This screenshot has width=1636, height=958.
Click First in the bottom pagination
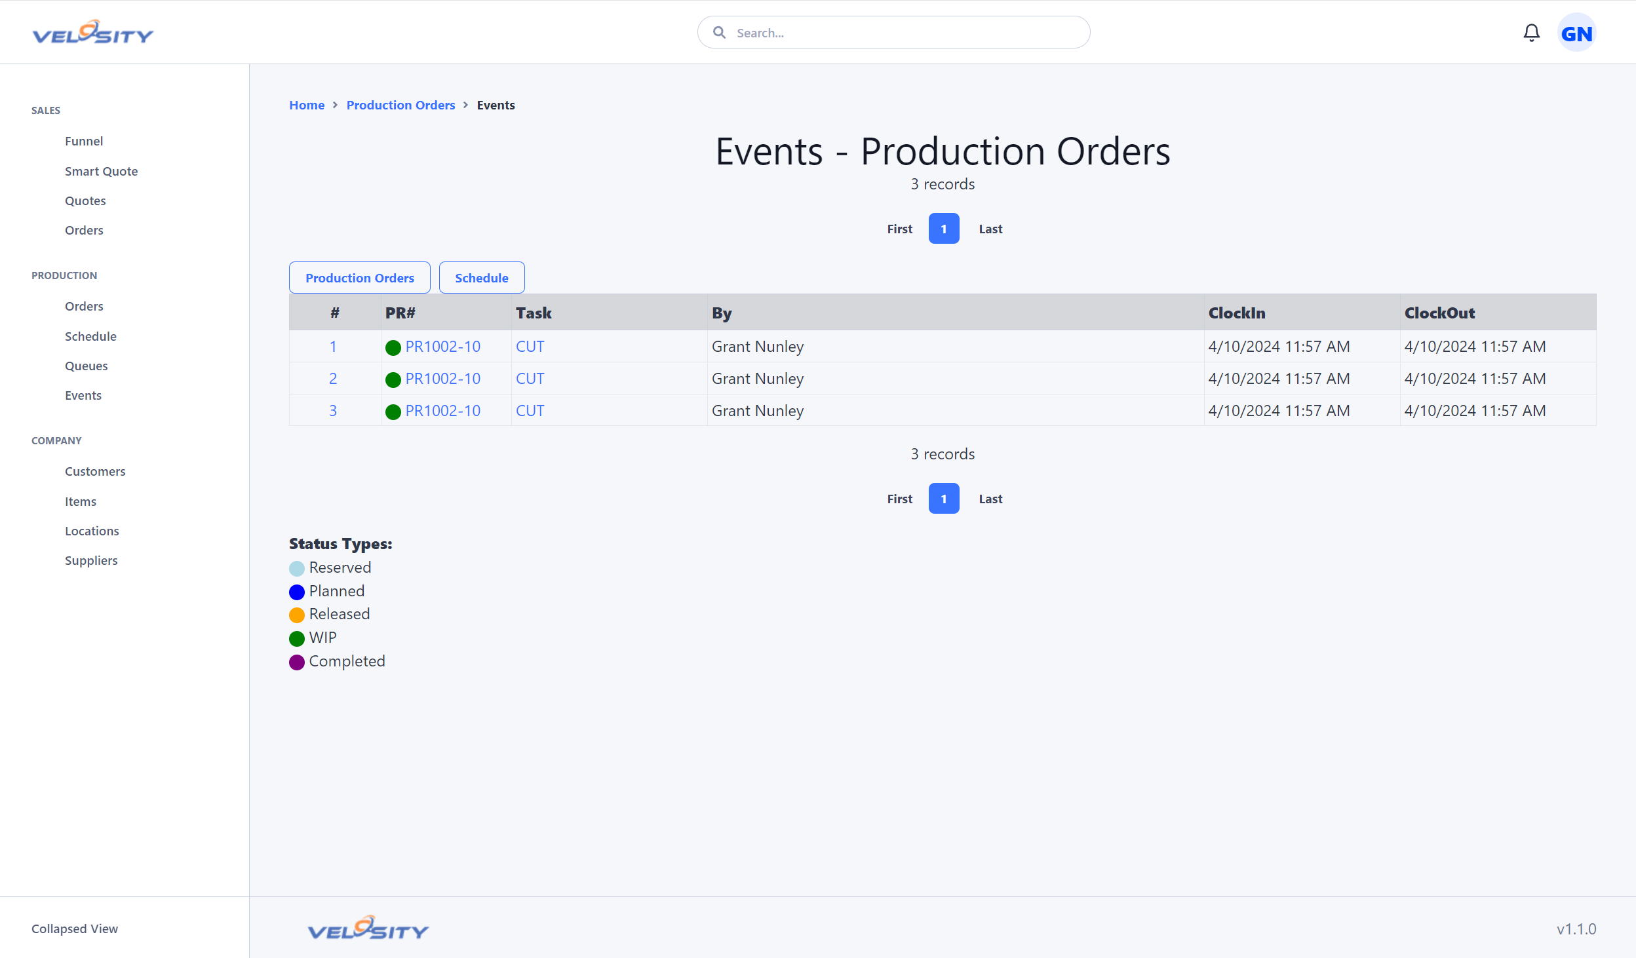coord(899,499)
